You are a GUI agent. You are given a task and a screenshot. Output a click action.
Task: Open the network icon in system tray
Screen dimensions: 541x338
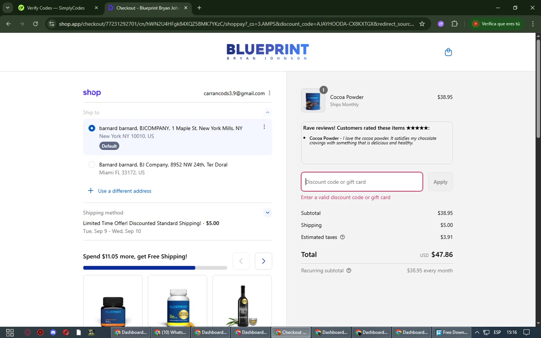[486, 332]
